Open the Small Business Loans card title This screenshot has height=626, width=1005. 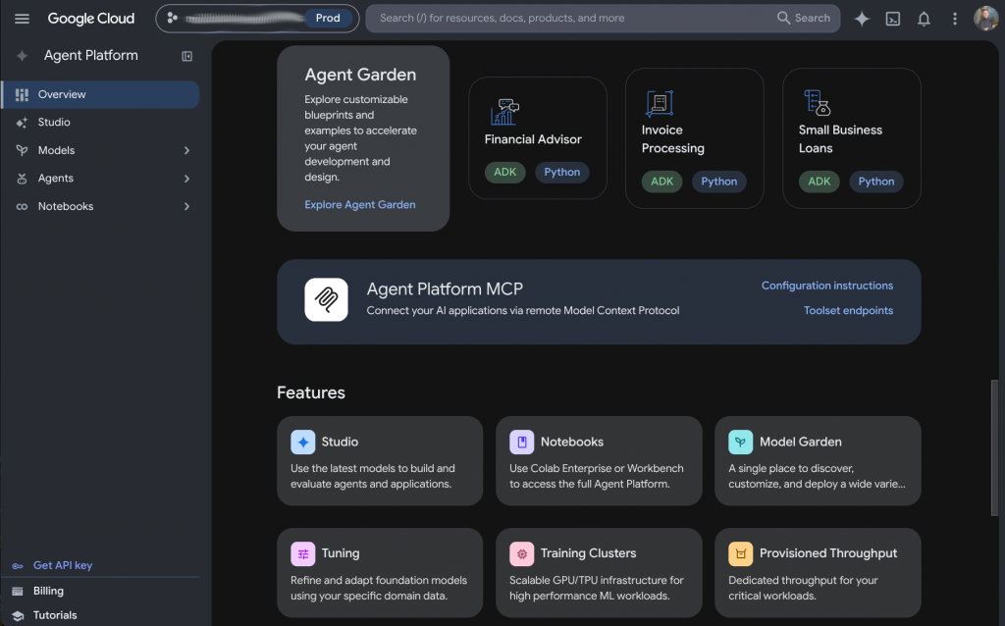point(840,139)
